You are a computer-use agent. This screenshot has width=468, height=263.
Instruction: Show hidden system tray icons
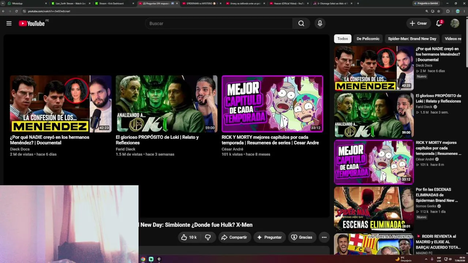pos(426,259)
